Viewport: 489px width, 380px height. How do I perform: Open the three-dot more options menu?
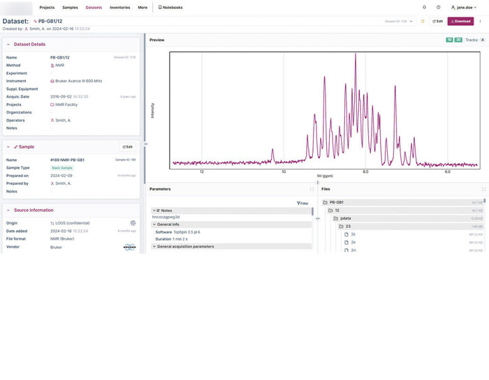pyautogui.click(x=480, y=21)
